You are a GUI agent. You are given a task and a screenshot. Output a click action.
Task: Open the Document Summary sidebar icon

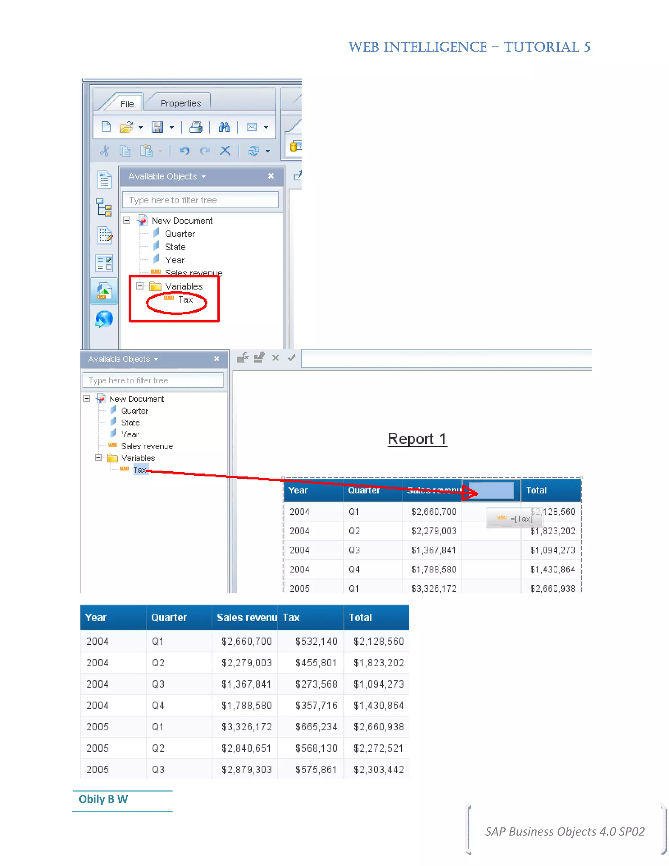point(105,180)
